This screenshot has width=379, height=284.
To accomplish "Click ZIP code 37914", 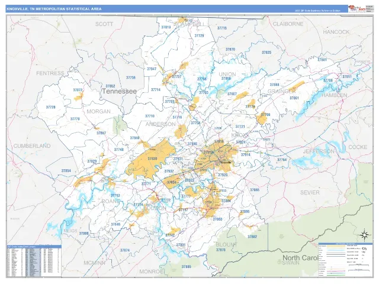I will coord(246,155).
